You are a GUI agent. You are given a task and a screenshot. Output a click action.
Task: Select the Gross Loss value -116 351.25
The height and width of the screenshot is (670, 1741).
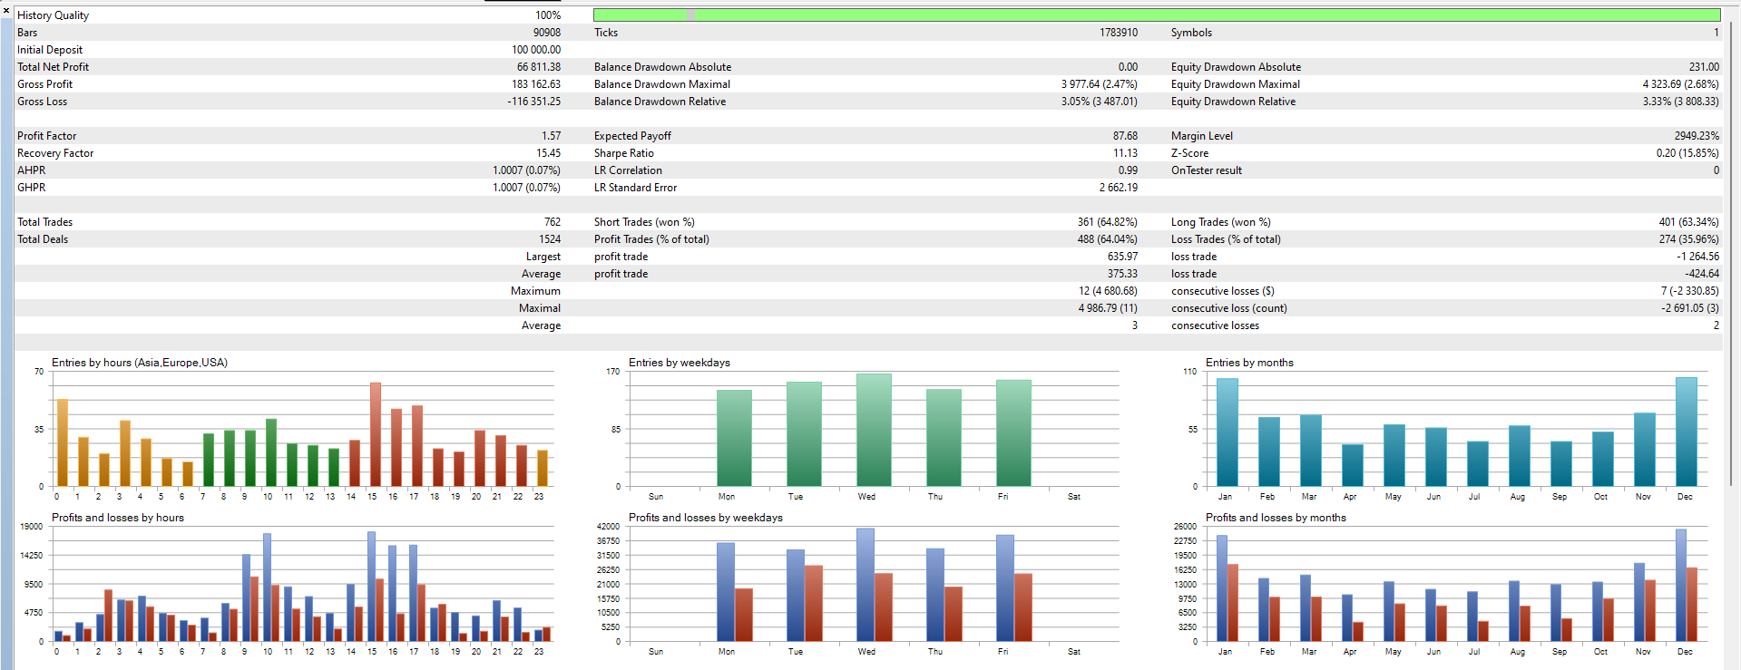click(533, 102)
